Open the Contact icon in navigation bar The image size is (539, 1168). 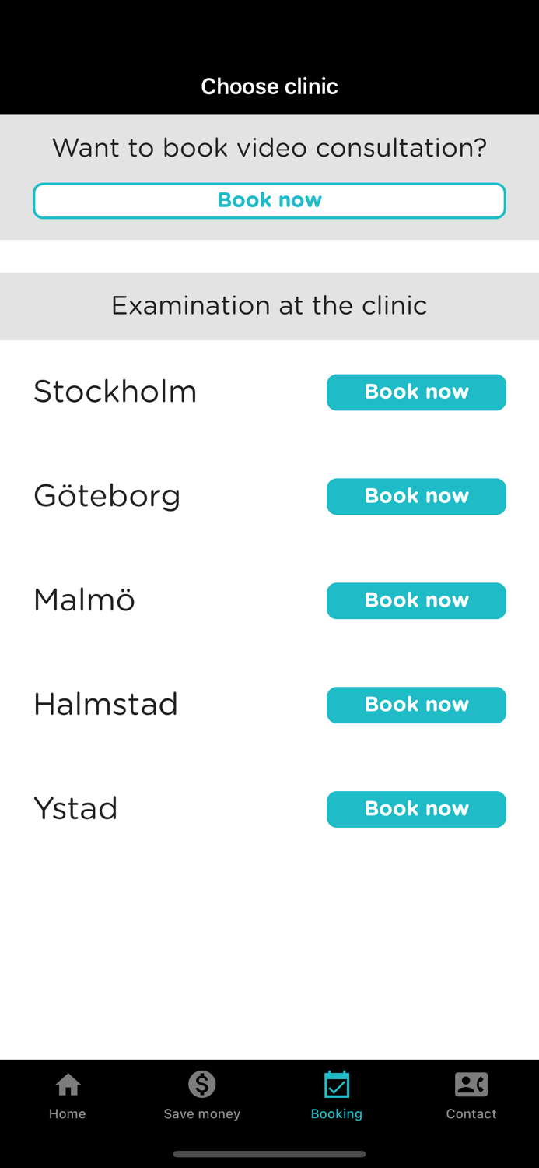coord(471,1083)
